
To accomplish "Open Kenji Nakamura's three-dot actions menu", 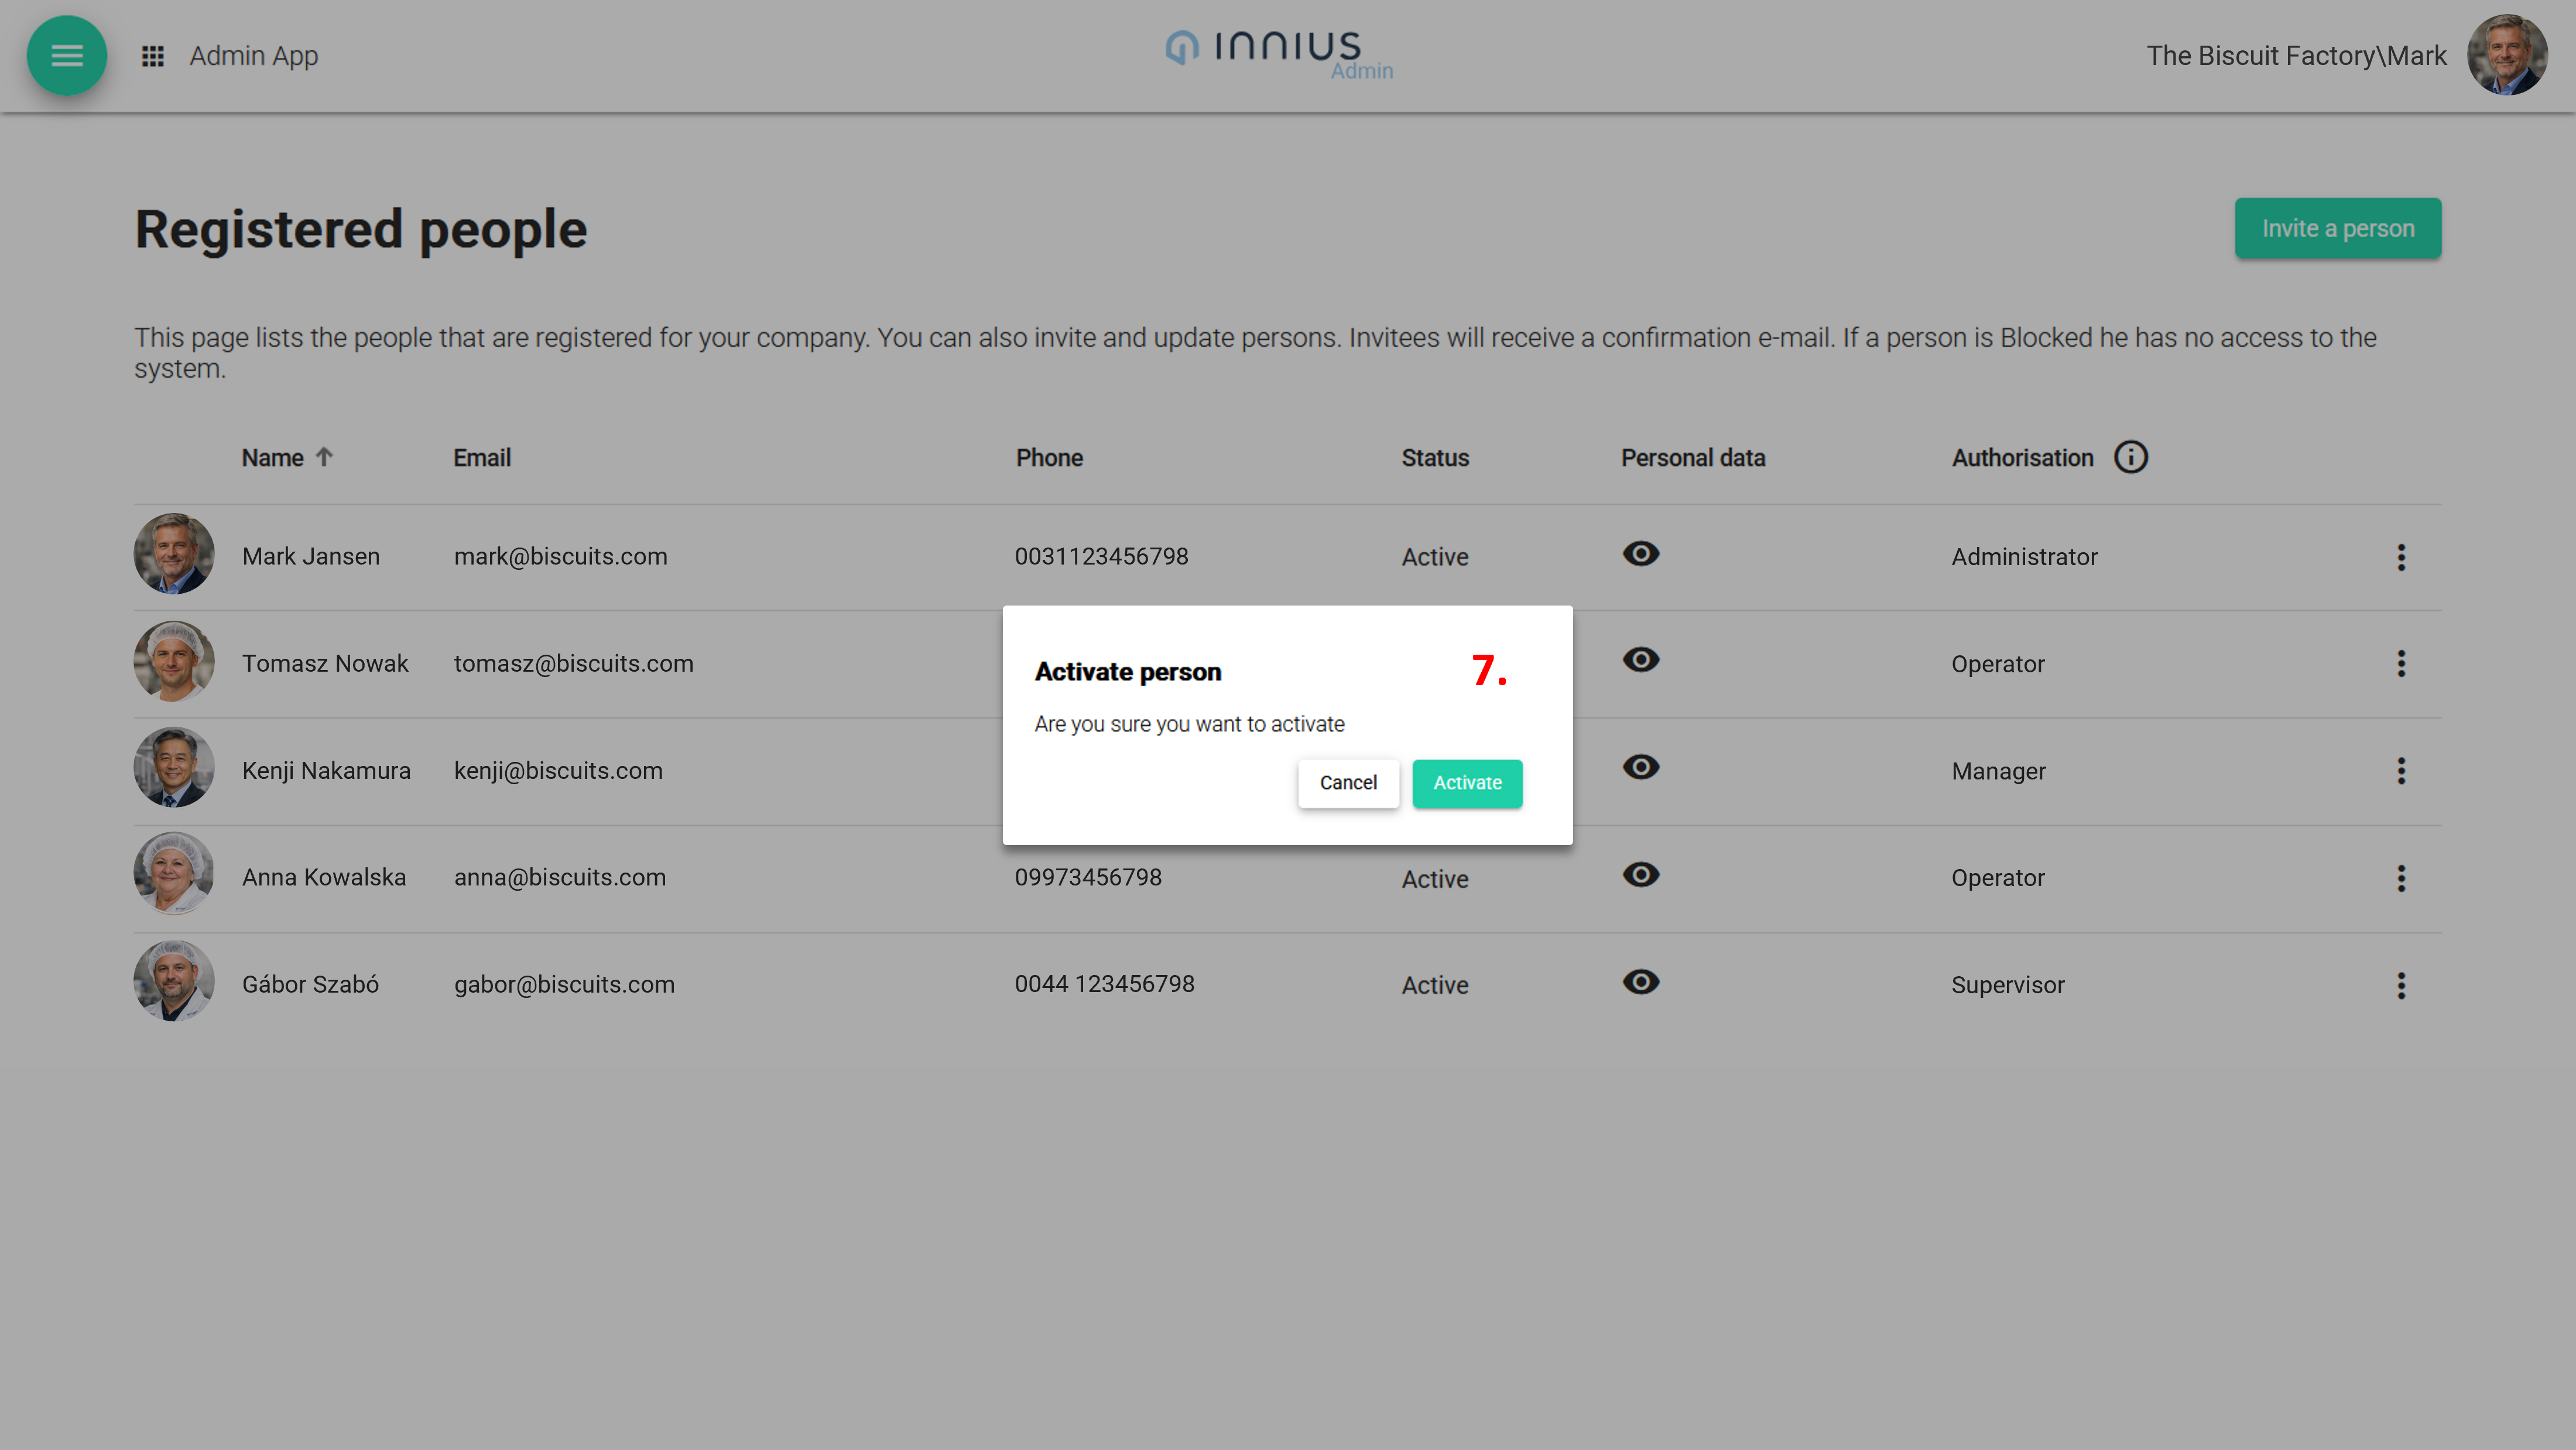I will [x=2400, y=771].
